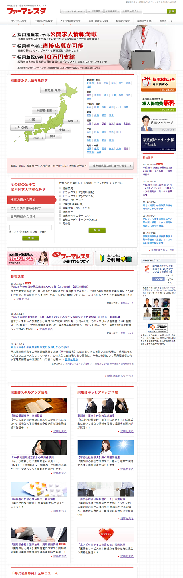Screen dimensions: 183x578
Task: Expand the 関東 region map button
Action: 72,121
